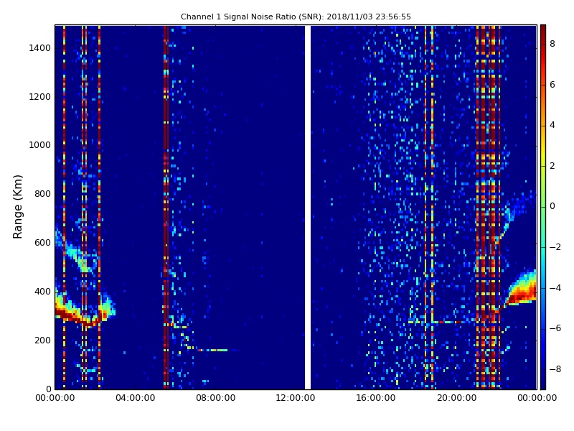This screenshot has width=574, height=431.
Task: Click the 200 tick label on range axis
Action: point(43,340)
